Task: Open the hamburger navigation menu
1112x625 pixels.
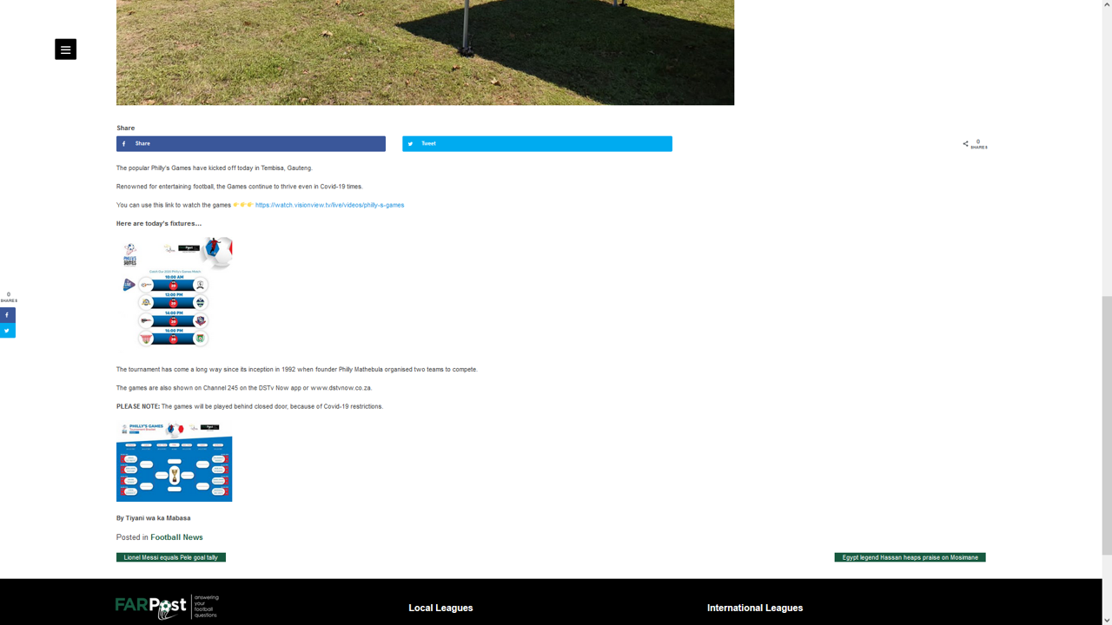Action: point(65,49)
